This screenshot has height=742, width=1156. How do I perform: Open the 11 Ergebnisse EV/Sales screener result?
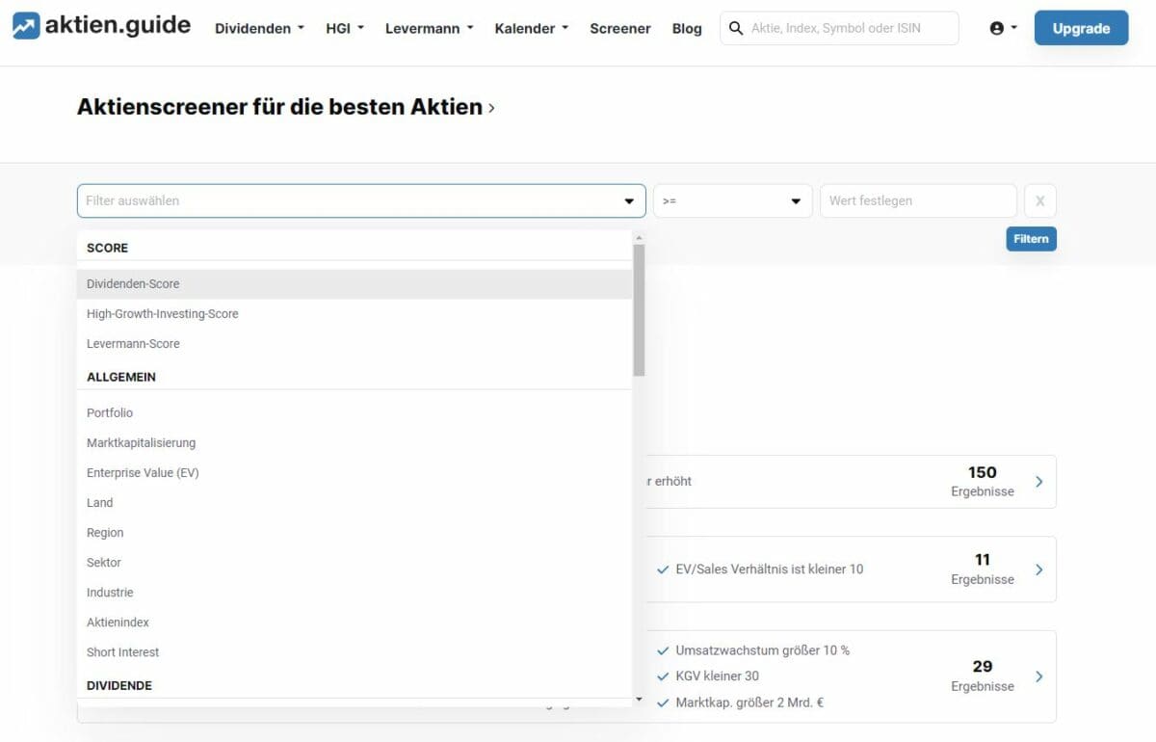coord(1038,570)
